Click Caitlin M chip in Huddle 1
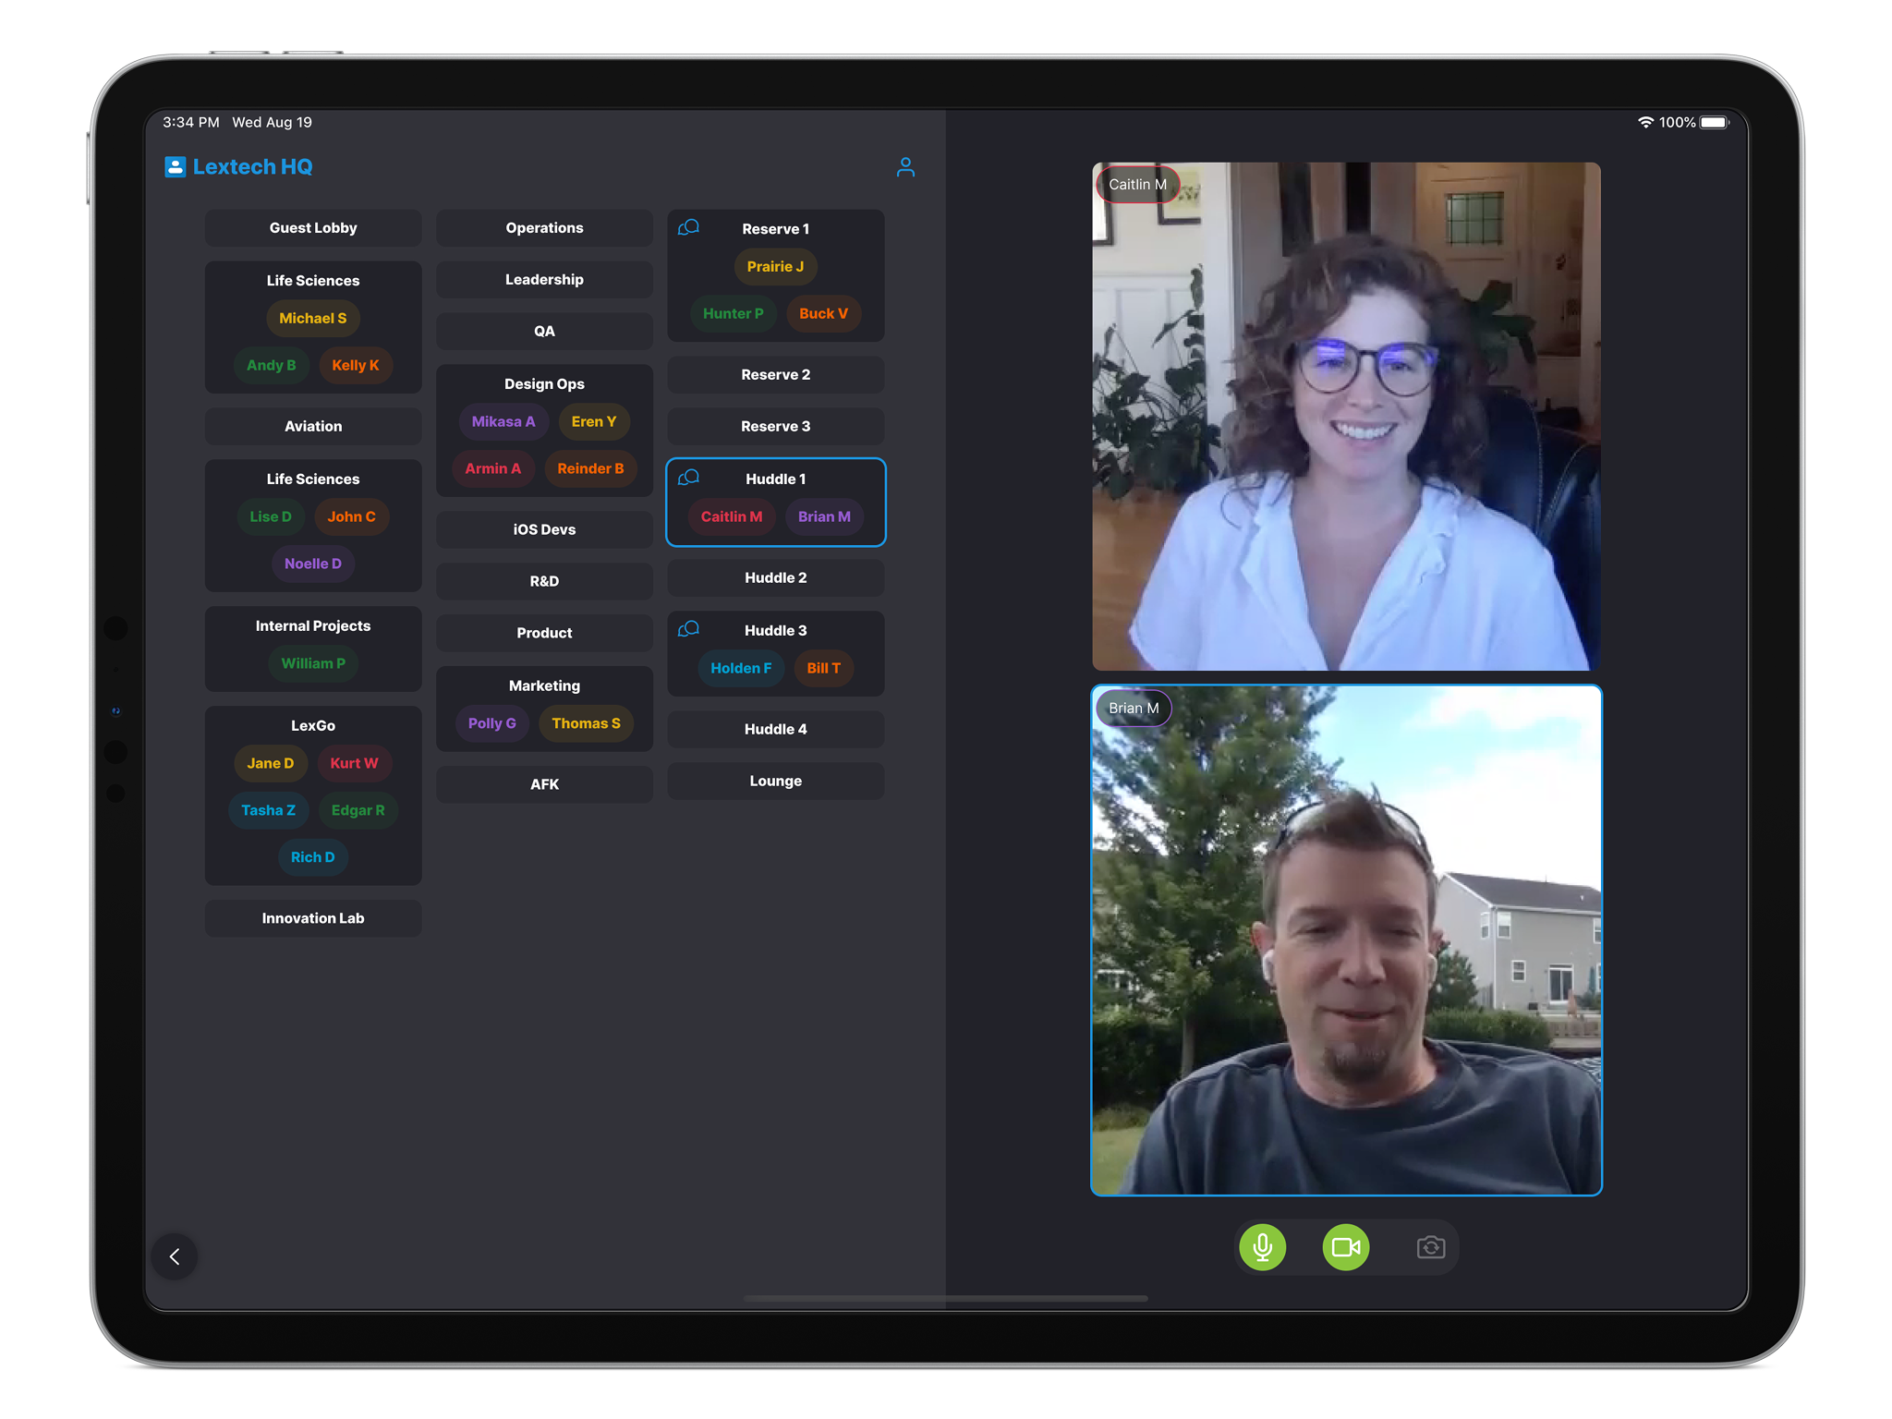 732,517
